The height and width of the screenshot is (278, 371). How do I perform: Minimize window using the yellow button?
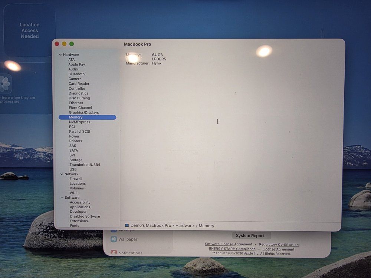point(64,44)
